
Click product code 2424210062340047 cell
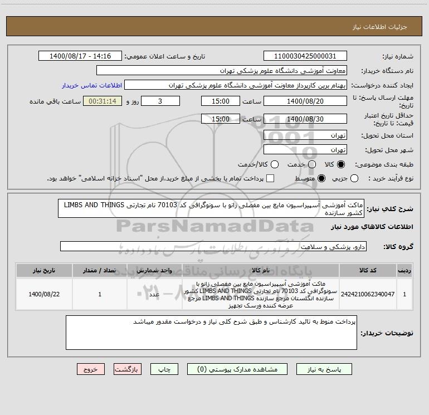368,294
